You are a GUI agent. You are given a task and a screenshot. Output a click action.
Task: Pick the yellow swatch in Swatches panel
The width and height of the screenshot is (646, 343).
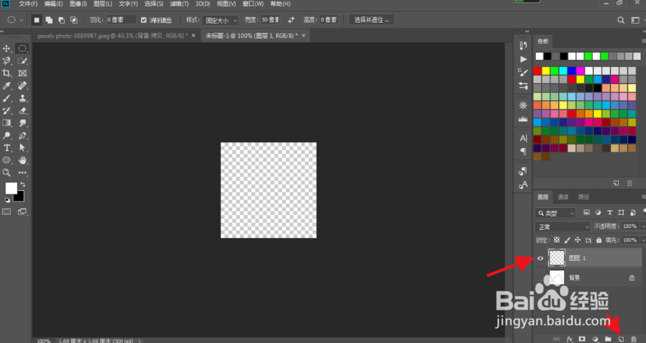tap(546, 71)
